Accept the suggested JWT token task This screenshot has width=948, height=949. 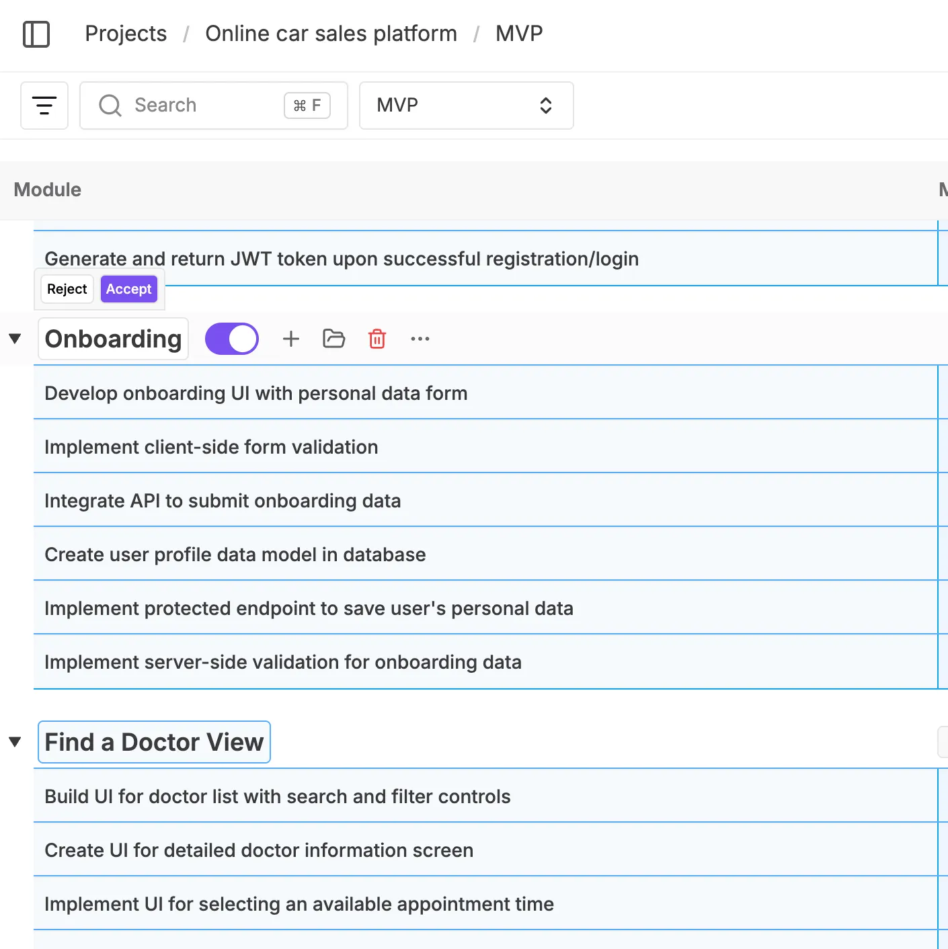128,289
